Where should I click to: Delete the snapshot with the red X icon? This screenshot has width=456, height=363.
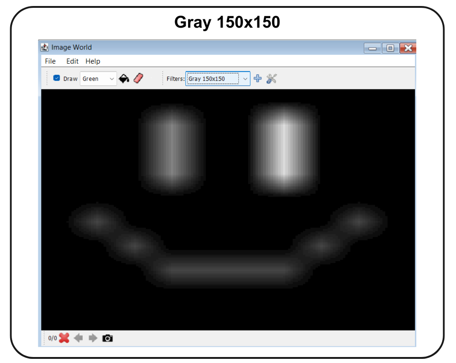click(x=64, y=338)
